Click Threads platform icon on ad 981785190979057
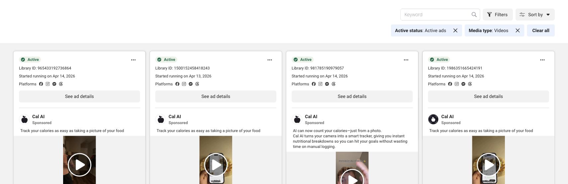Screen dimensions: 568x184 (x=333, y=84)
